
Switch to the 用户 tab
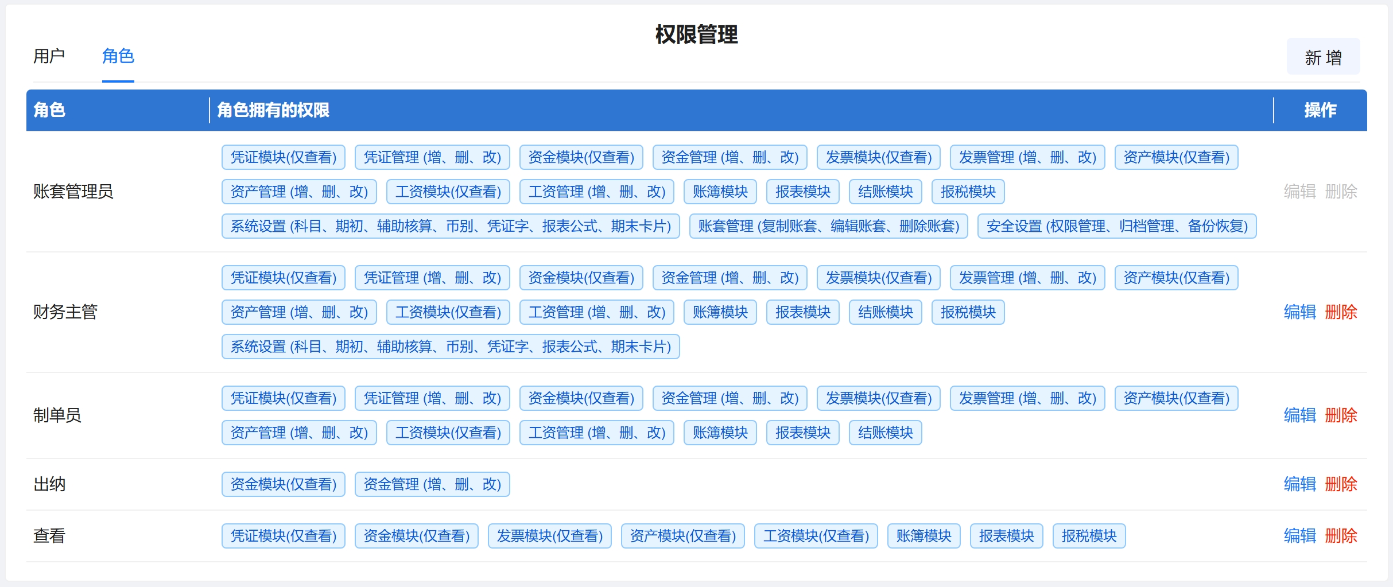(49, 56)
